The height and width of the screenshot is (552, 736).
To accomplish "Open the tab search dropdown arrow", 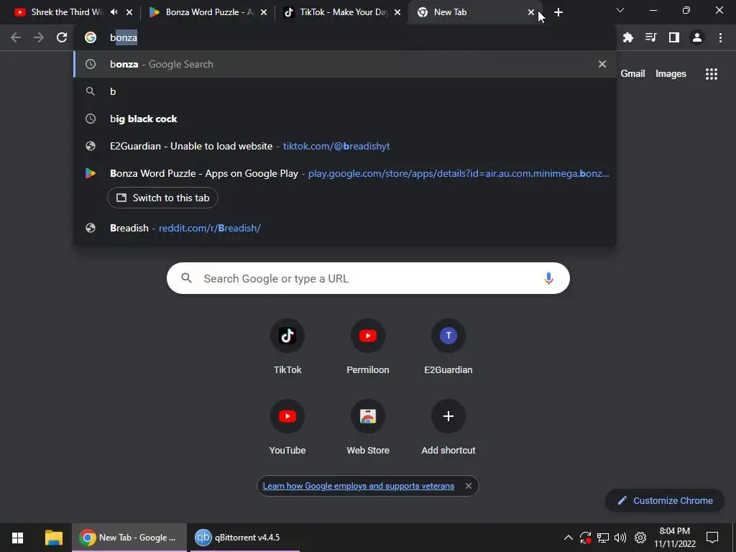I will (x=620, y=10).
